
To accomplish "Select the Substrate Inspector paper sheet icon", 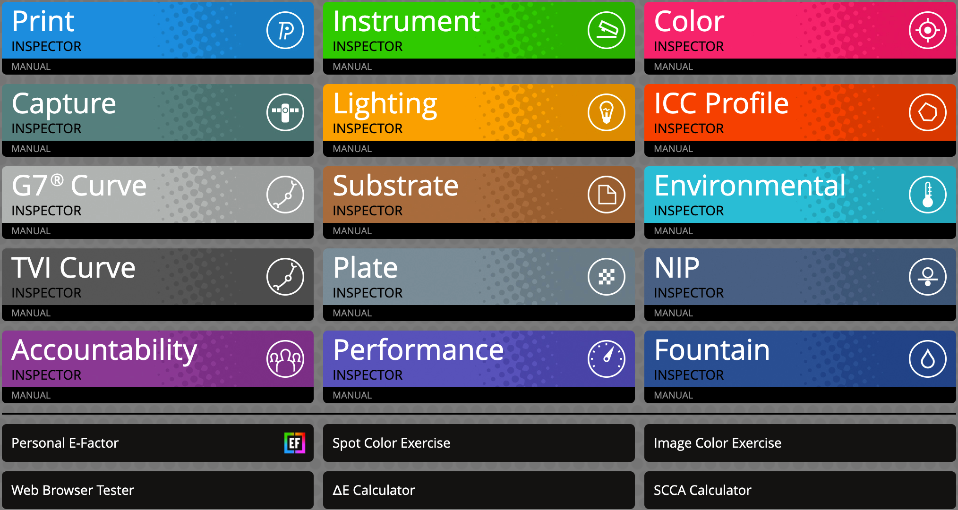I will [x=606, y=194].
